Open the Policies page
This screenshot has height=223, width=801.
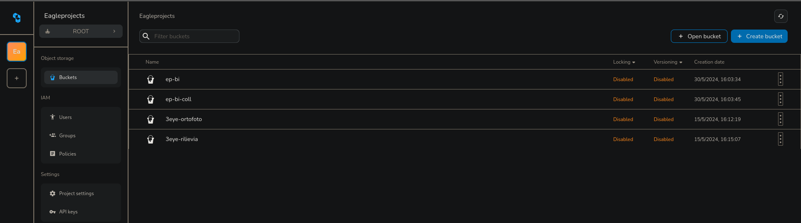click(68, 154)
